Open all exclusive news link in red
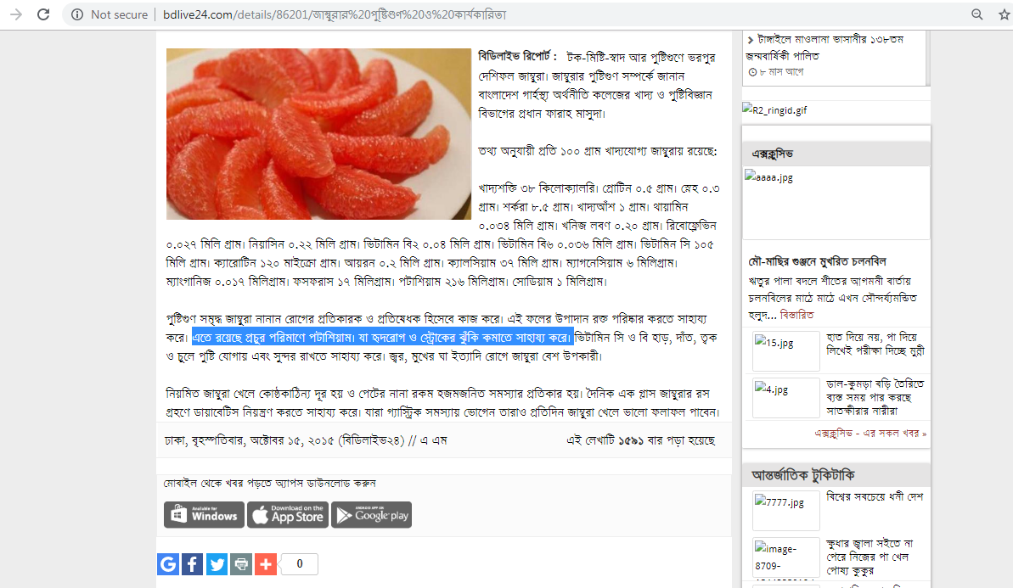The width and height of the screenshot is (1013, 588). click(x=870, y=433)
